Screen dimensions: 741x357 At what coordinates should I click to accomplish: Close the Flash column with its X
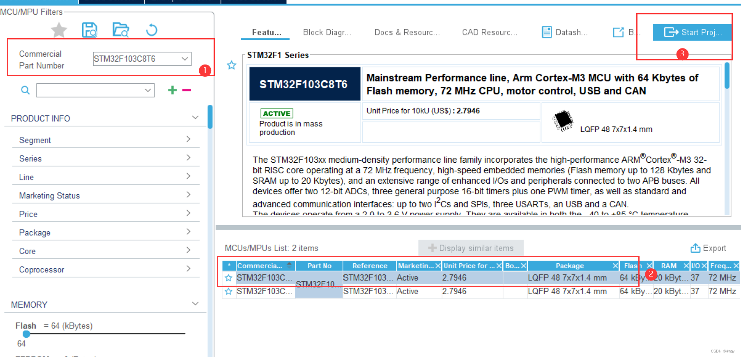pyautogui.click(x=649, y=266)
